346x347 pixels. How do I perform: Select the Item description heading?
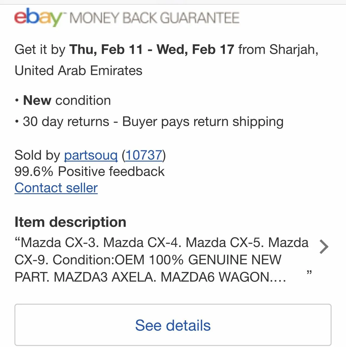tap(70, 222)
